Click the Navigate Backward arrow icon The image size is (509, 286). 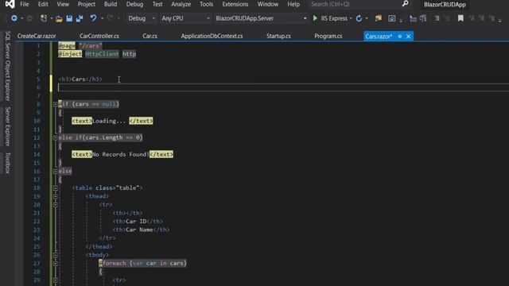(14, 18)
